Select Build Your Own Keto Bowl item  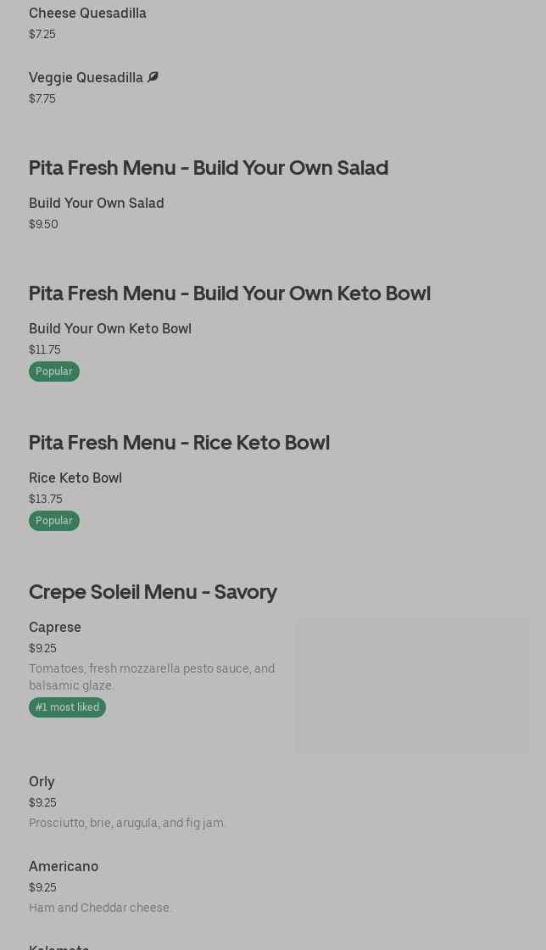tap(110, 329)
